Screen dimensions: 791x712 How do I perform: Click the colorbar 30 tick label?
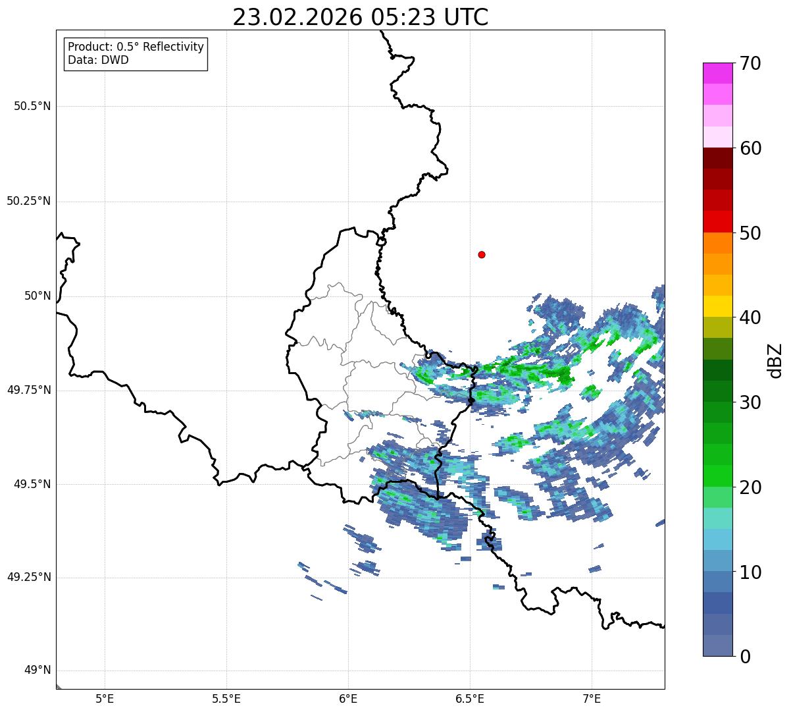(751, 402)
